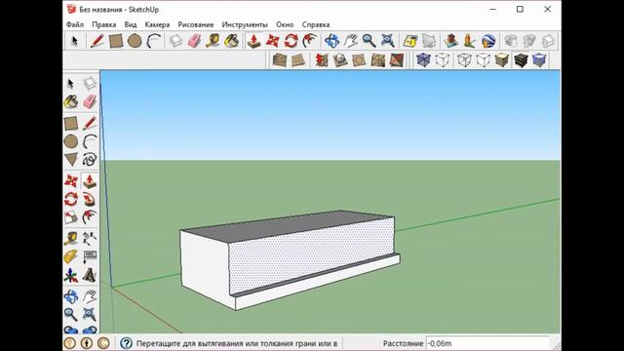Open the Файл menu
This screenshot has height=351, width=624.
pyautogui.click(x=75, y=24)
